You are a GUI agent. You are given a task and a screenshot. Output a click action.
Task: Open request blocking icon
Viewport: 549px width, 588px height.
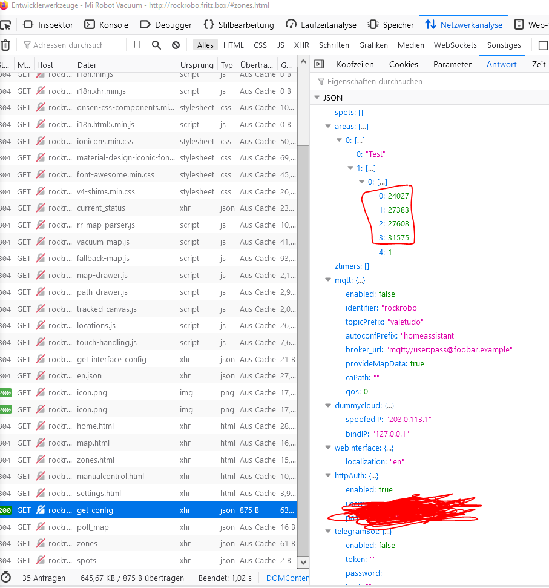point(176,45)
